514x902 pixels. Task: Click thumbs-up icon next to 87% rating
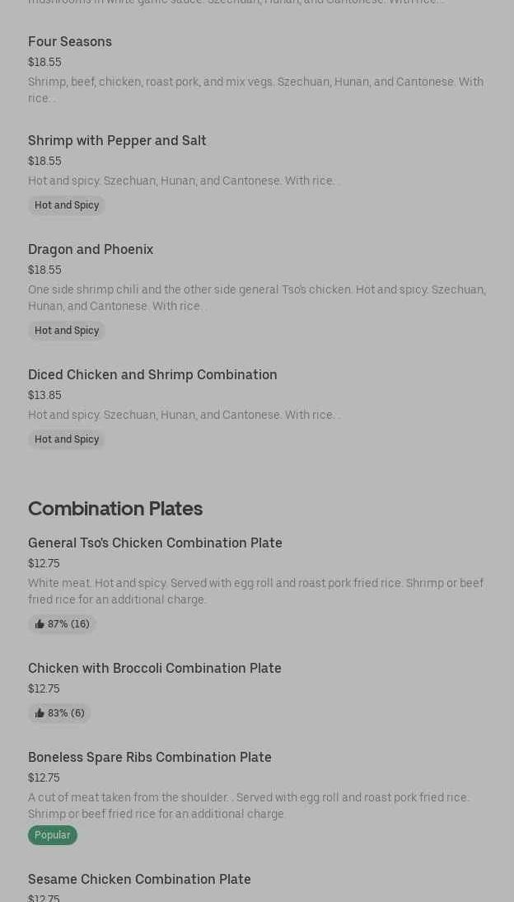(x=40, y=624)
